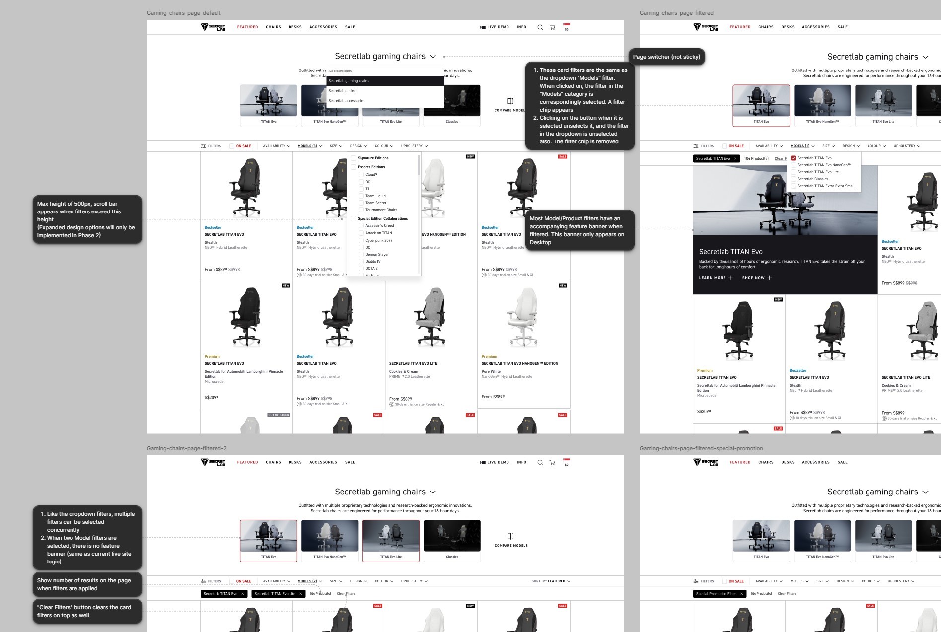Image resolution: width=941 pixels, height=632 pixels.
Task: Open the Design dropdown in special-promotion frame
Action: [x=845, y=581]
